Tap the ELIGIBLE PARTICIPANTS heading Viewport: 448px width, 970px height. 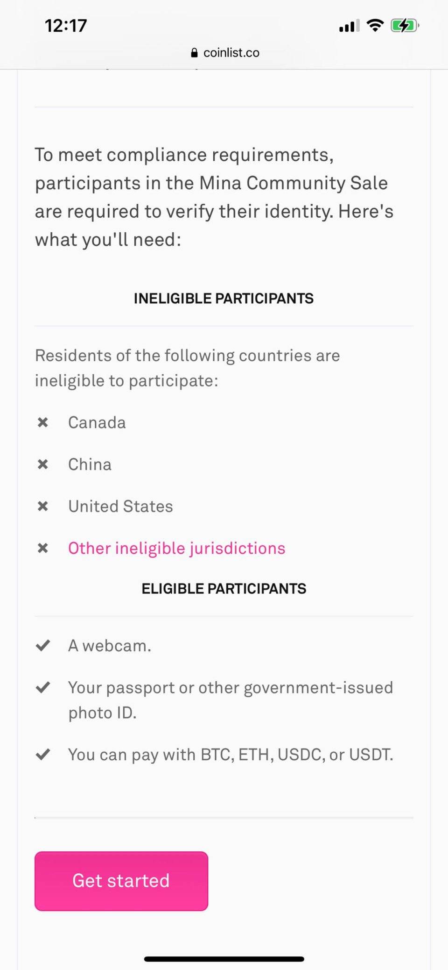224,589
